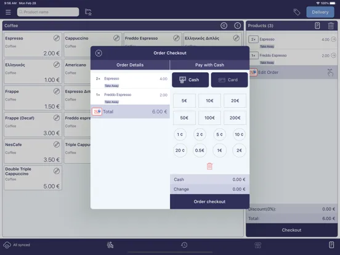
Task: Select Freddo Espresso line in Order Details
Action: click(x=130, y=97)
